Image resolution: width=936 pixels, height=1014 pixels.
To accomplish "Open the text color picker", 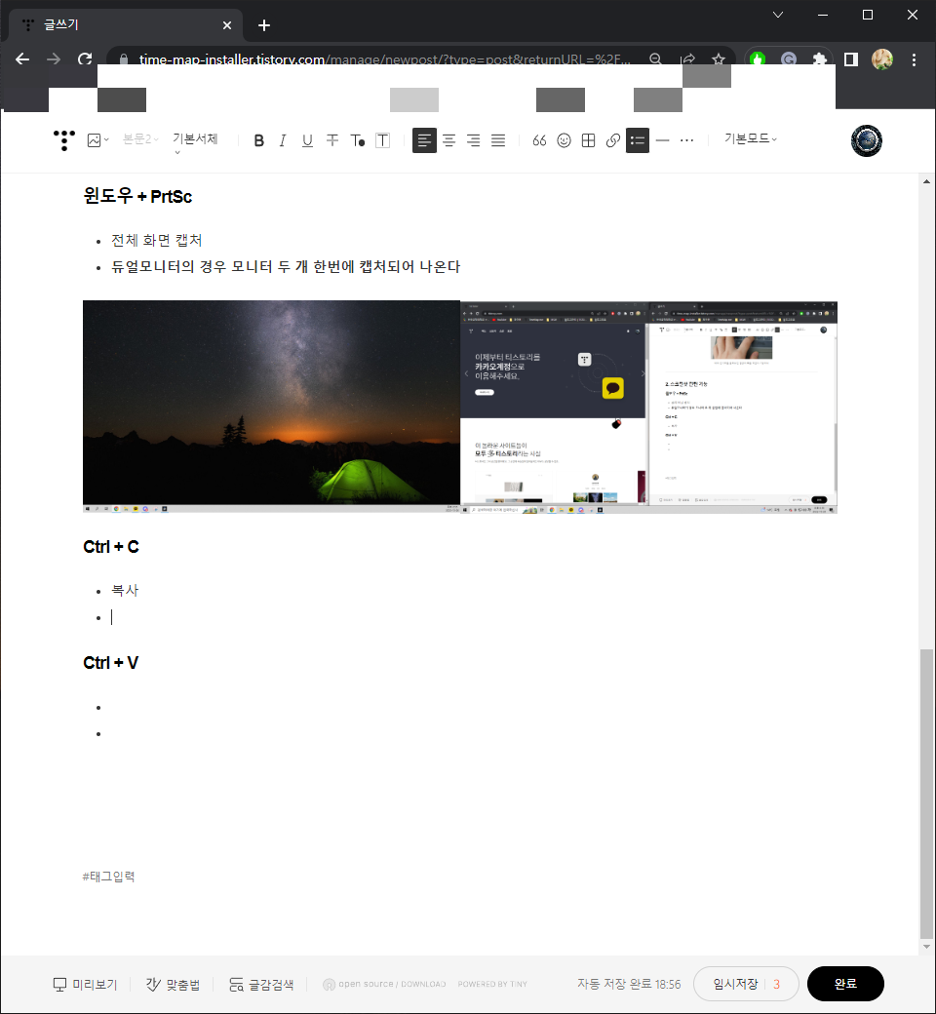I will point(358,140).
